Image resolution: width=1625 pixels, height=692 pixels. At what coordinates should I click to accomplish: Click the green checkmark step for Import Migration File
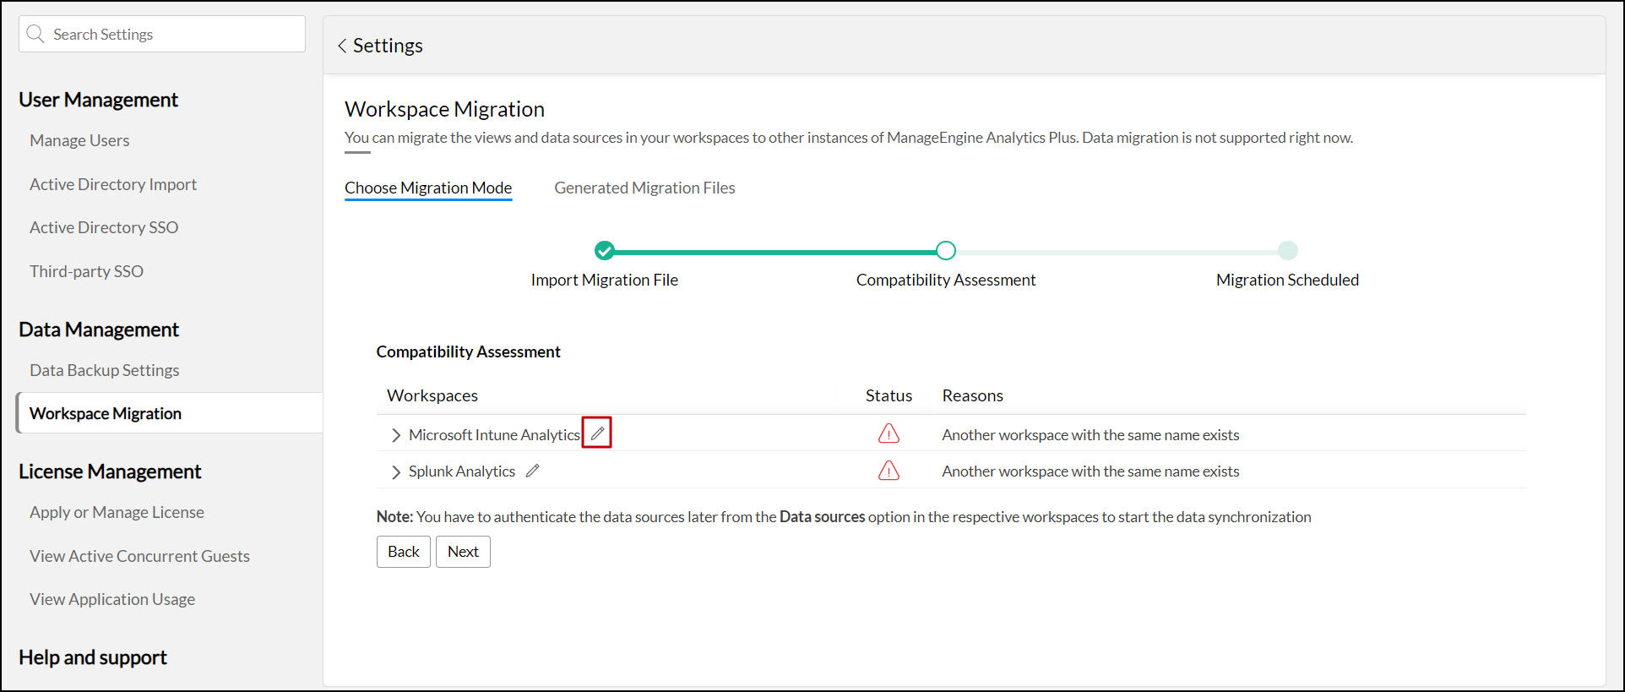tap(604, 250)
